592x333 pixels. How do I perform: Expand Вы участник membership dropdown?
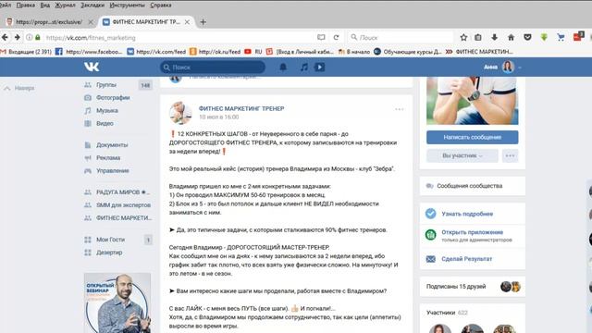(x=462, y=155)
